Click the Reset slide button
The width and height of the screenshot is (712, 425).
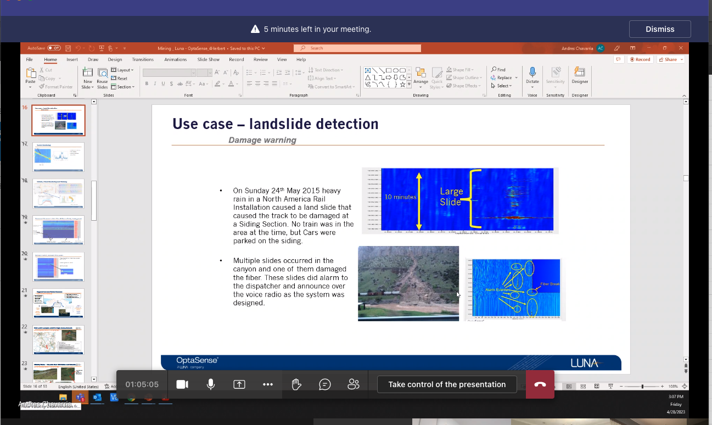click(x=120, y=79)
